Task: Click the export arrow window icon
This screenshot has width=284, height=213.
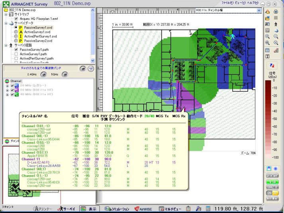Action: click(x=267, y=24)
